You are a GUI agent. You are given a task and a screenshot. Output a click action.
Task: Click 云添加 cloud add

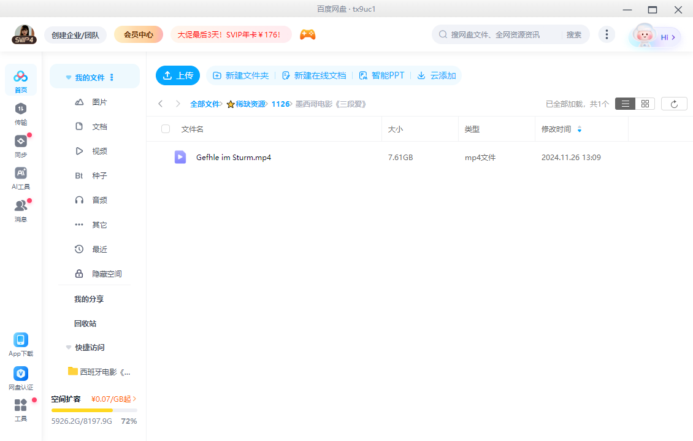coord(437,75)
